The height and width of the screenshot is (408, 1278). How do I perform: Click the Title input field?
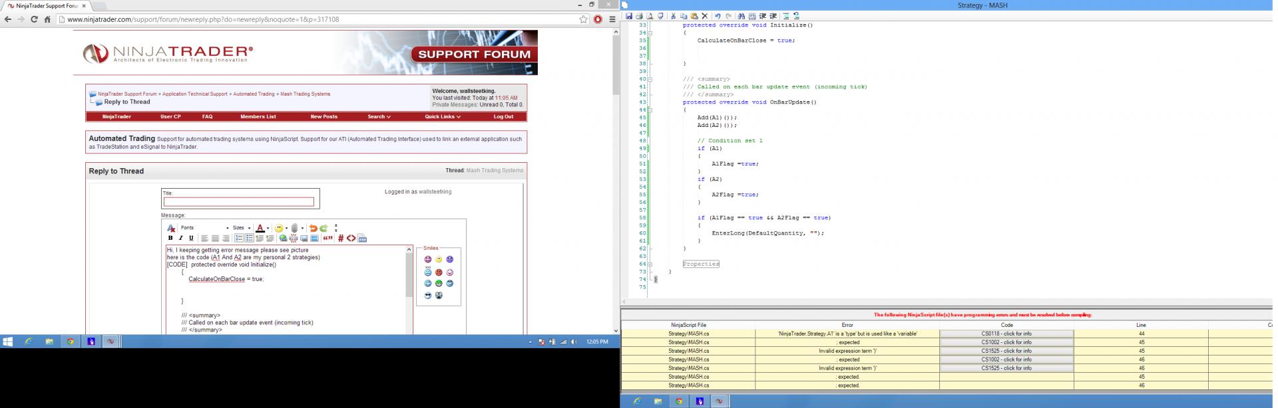[x=239, y=201]
